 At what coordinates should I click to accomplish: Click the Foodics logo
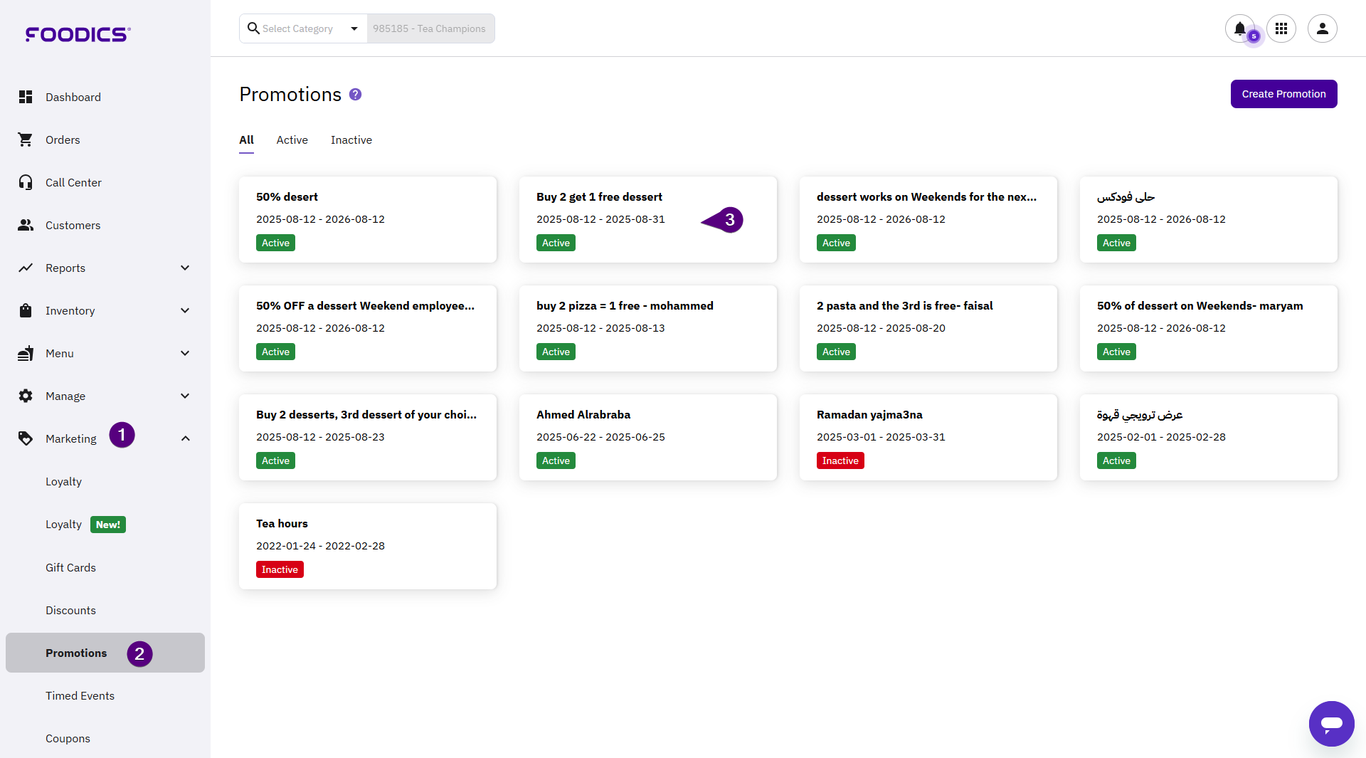78,34
